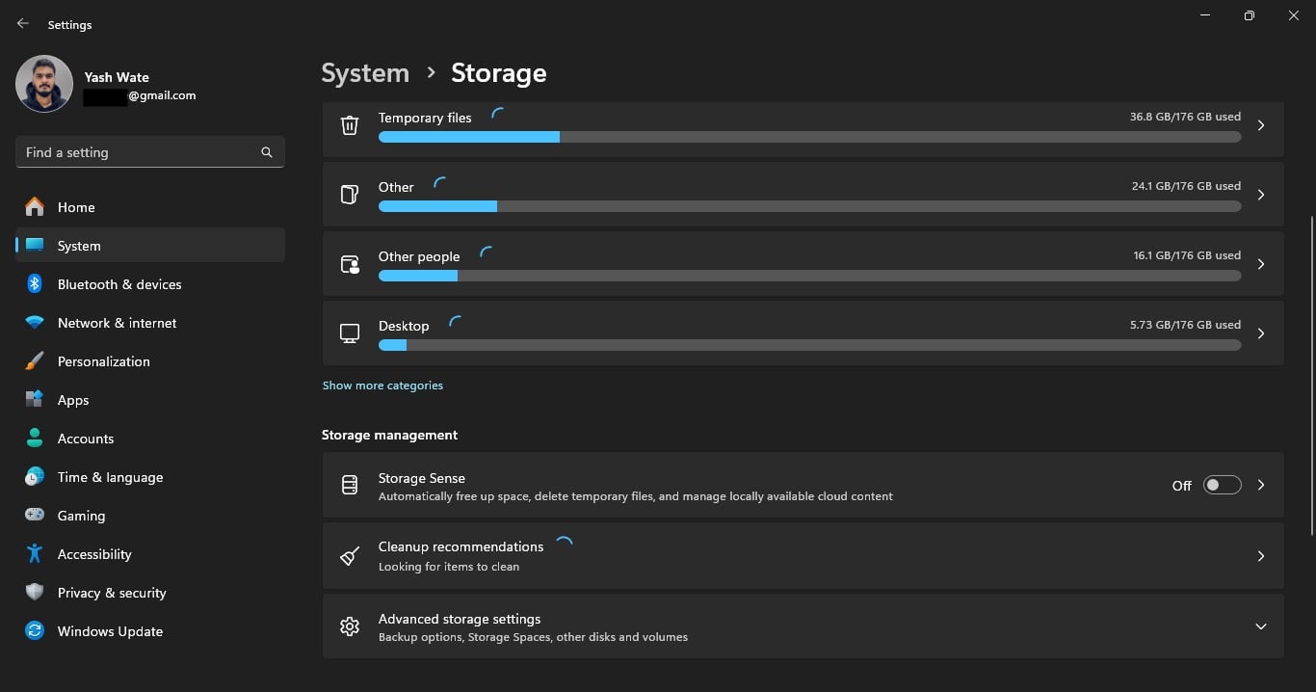Click the Windows Update arrows icon

click(x=35, y=630)
